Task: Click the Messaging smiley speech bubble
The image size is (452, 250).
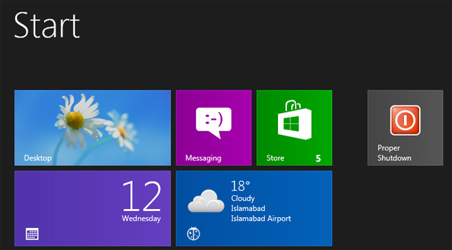Action: 214,123
